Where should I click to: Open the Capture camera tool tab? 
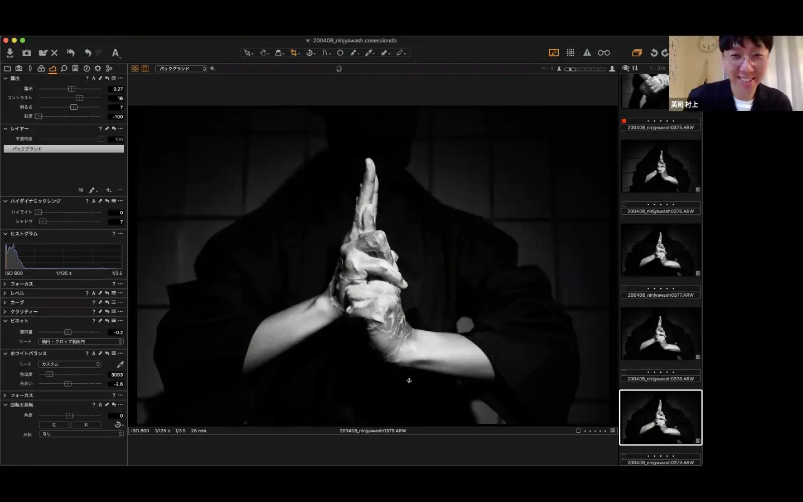(19, 69)
